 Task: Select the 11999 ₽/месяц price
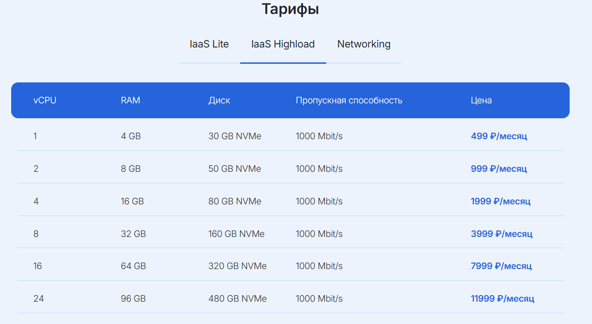(502, 299)
